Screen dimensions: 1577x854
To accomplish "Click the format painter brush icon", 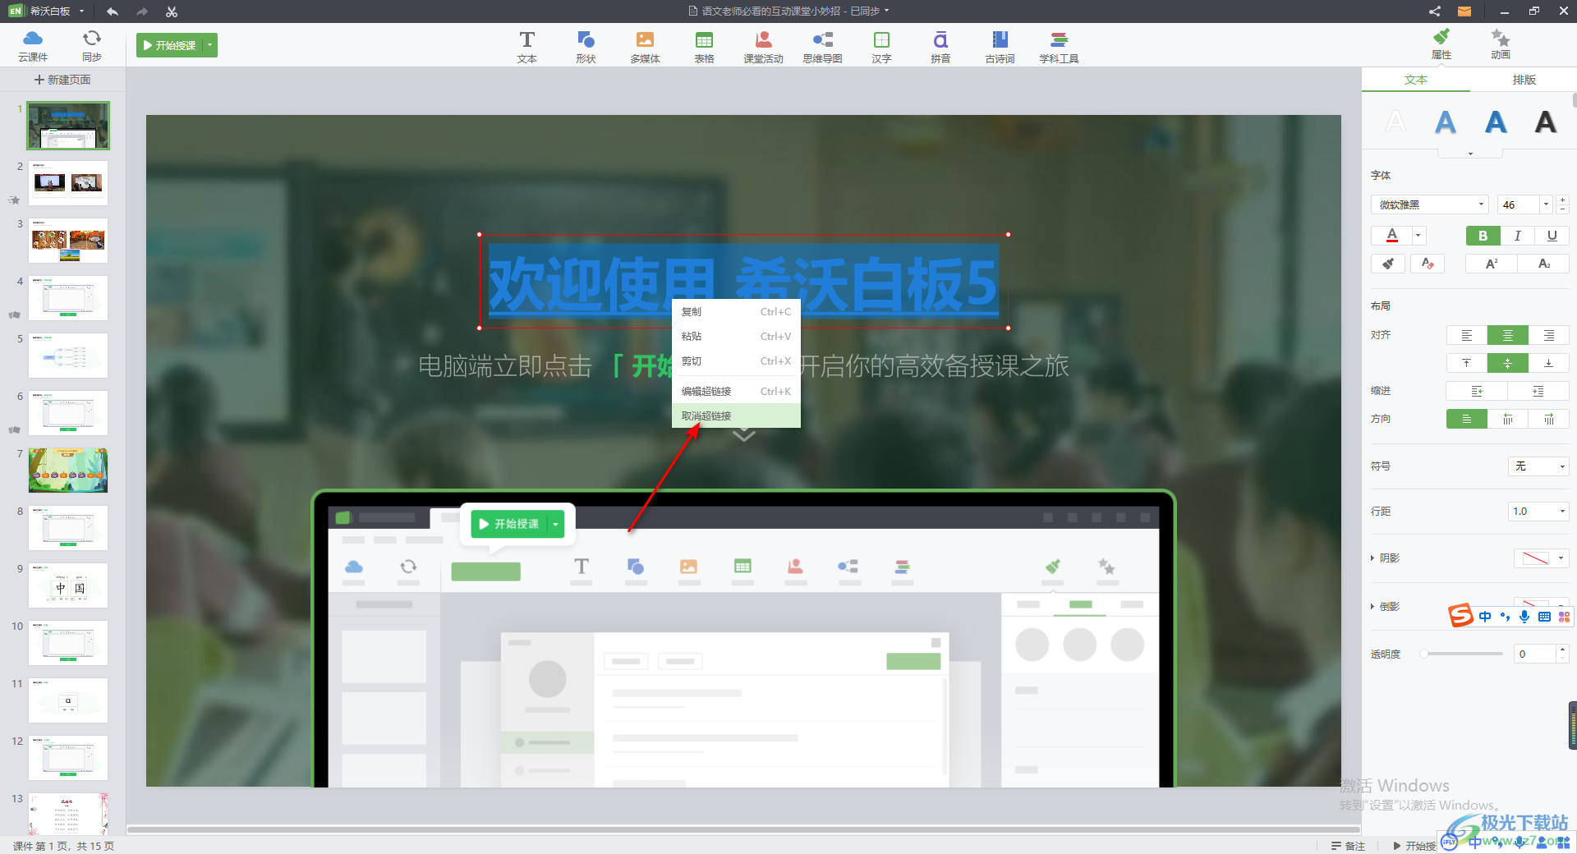I will (1388, 264).
